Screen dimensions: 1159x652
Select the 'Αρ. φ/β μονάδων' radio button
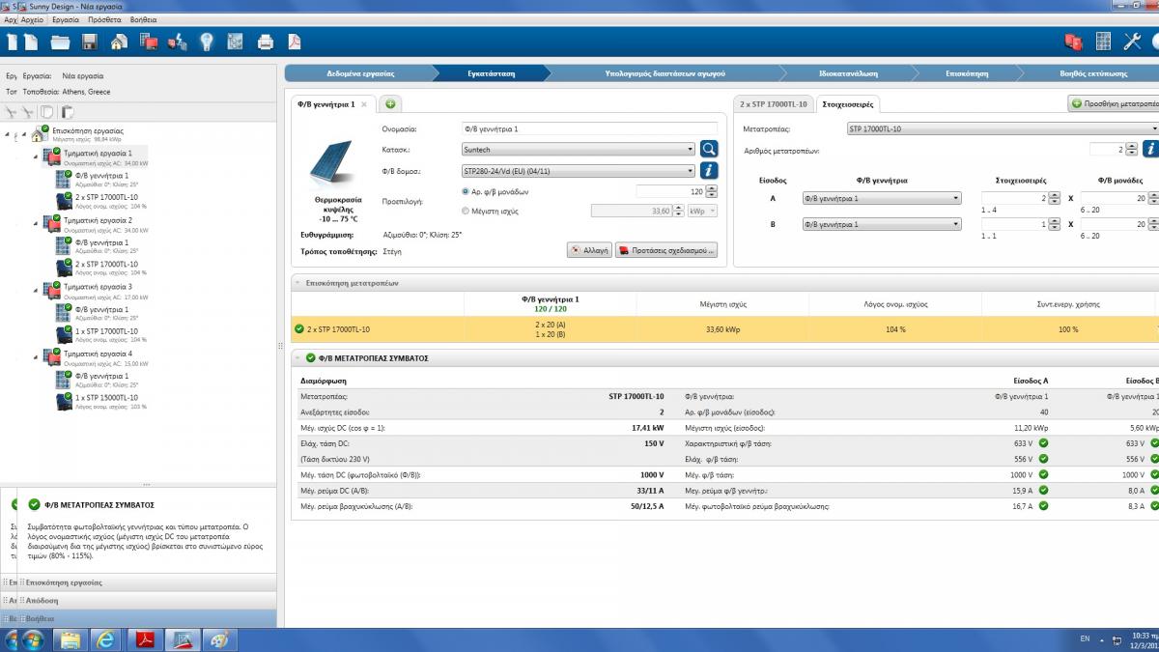click(x=466, y=191)
